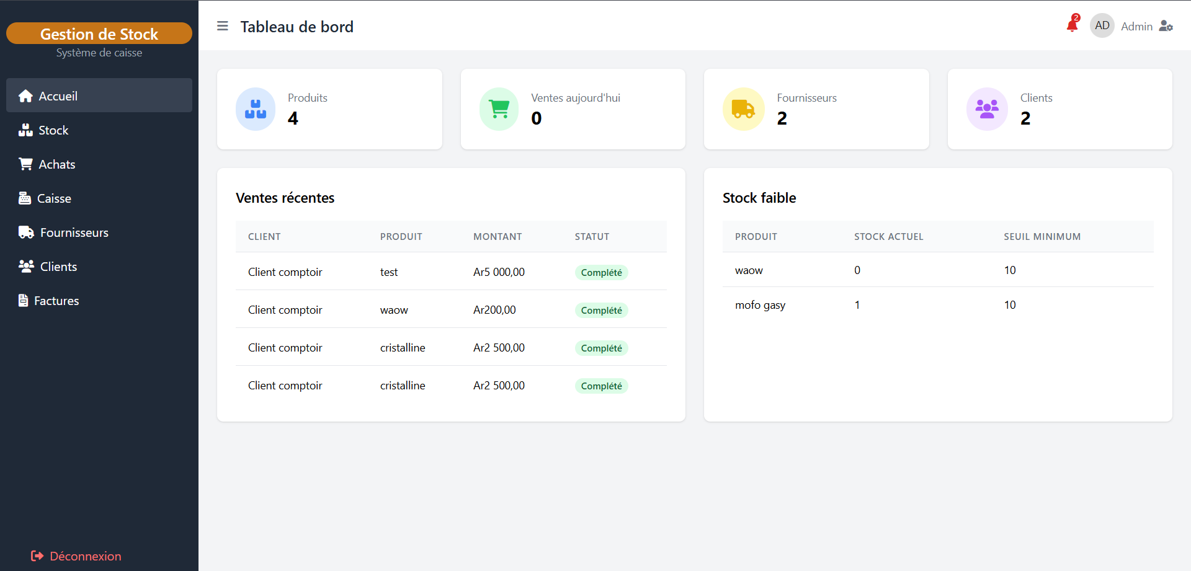Go to Accueil in the sidebar
Viewport: 1191px width, 571px height.
tap(99, 95)
